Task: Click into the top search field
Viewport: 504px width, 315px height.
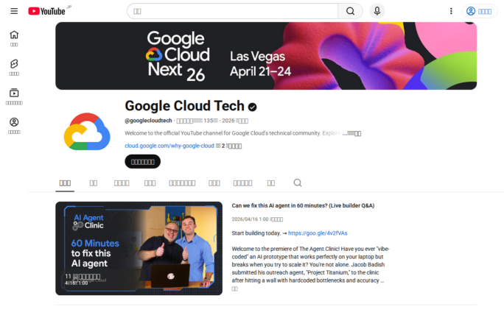Action: pos(232,11)
